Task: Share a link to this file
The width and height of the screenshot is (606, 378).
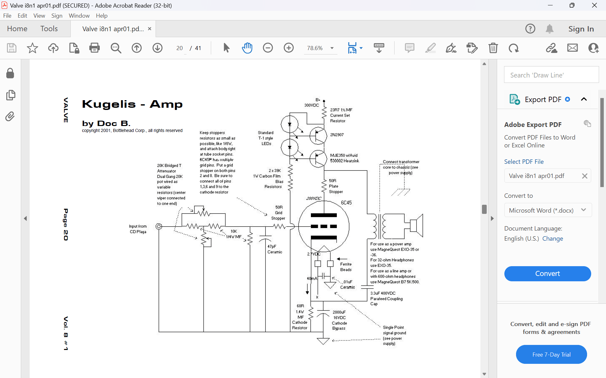Action: [552, 48]
